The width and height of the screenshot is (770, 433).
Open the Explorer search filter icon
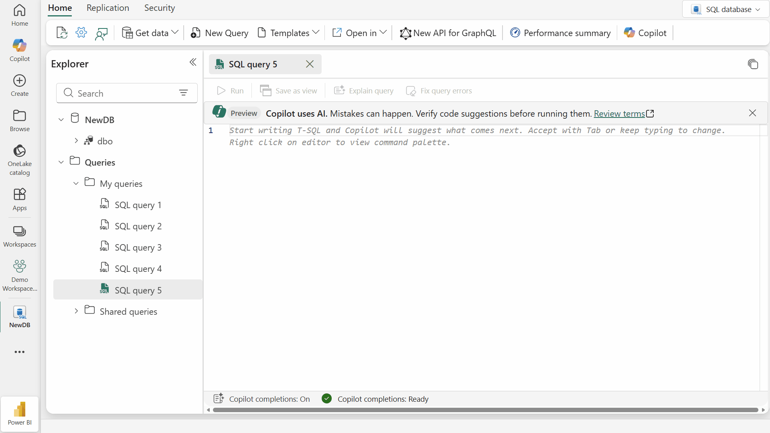click(184, 93)
